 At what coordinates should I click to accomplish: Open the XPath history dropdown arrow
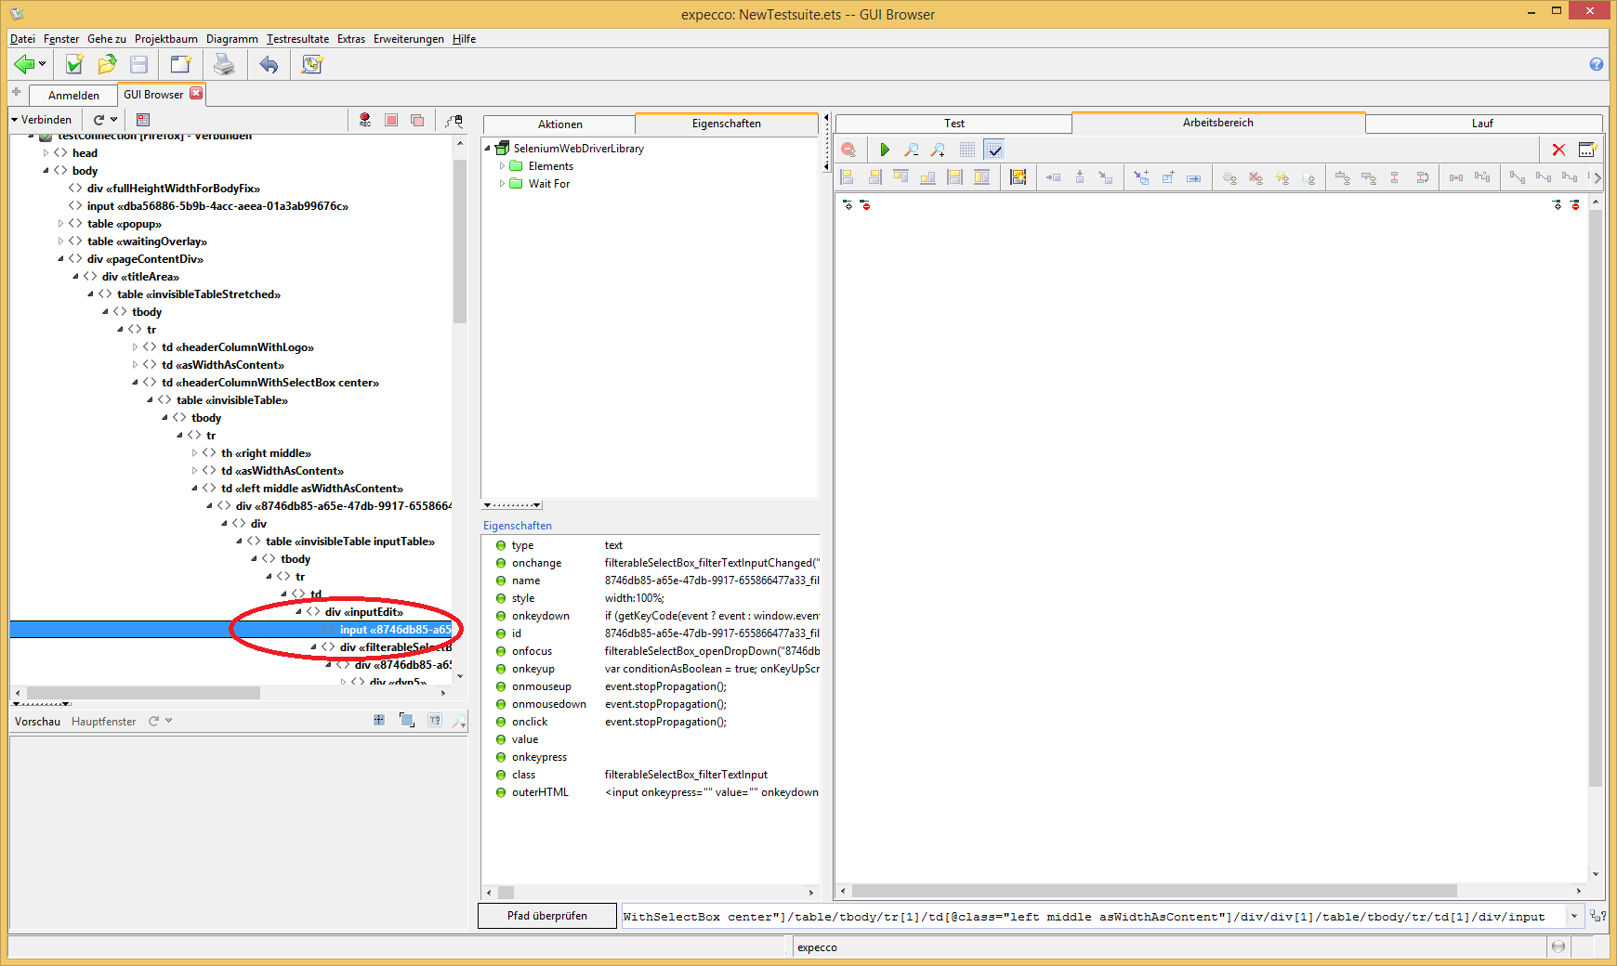tap(1573, 916)
